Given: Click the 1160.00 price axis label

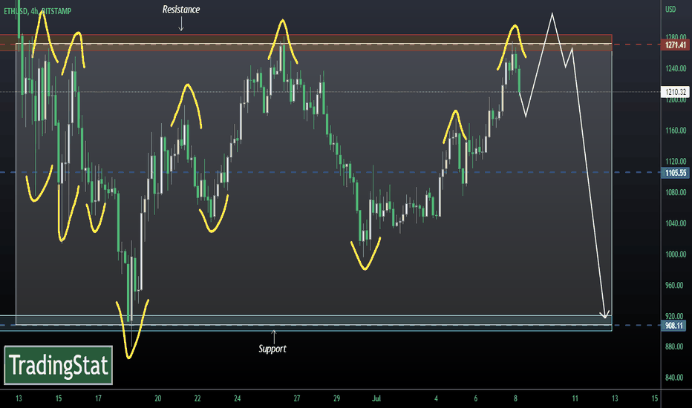Looking at the screenshot, I should [676, 131].
